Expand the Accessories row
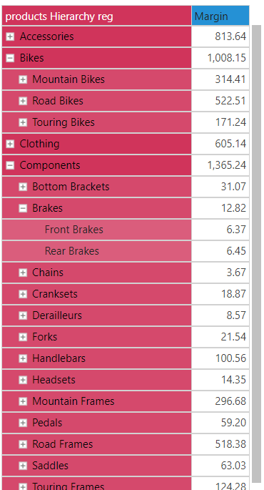Screen dimensions: 264x490 coord(10,36)
